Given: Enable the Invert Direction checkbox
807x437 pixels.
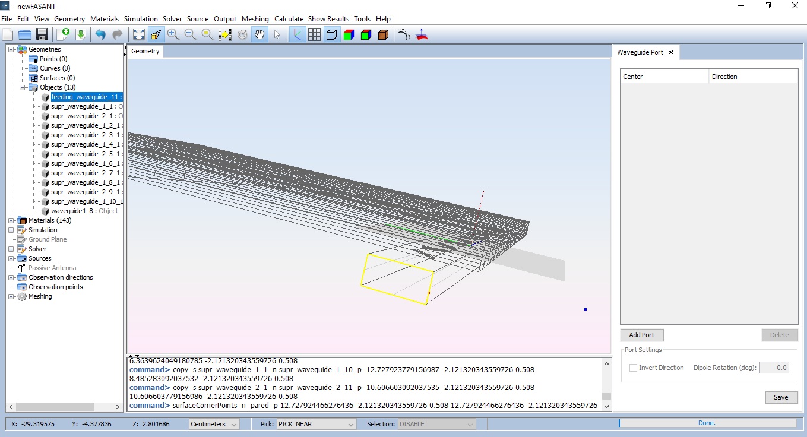Looking at the screenshot, I should [x=633, y=368].
